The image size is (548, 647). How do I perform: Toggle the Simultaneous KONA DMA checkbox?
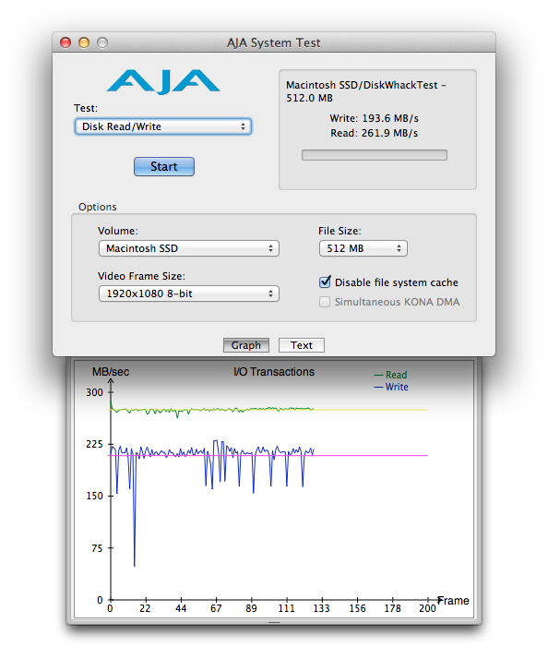[325, 302]
